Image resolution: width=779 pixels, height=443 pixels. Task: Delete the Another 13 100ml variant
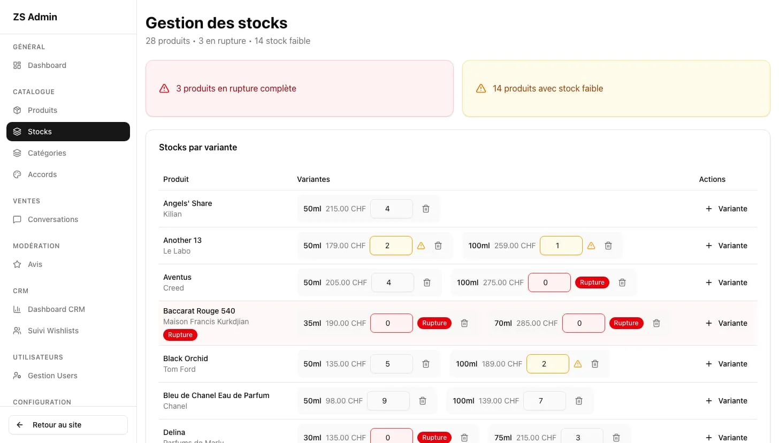point(608,246)
